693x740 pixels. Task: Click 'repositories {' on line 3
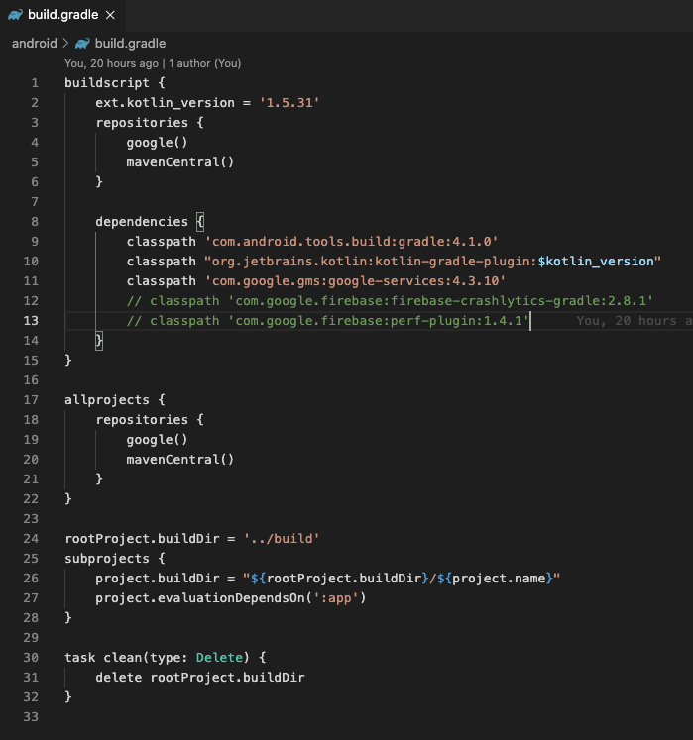coord(150,123)
